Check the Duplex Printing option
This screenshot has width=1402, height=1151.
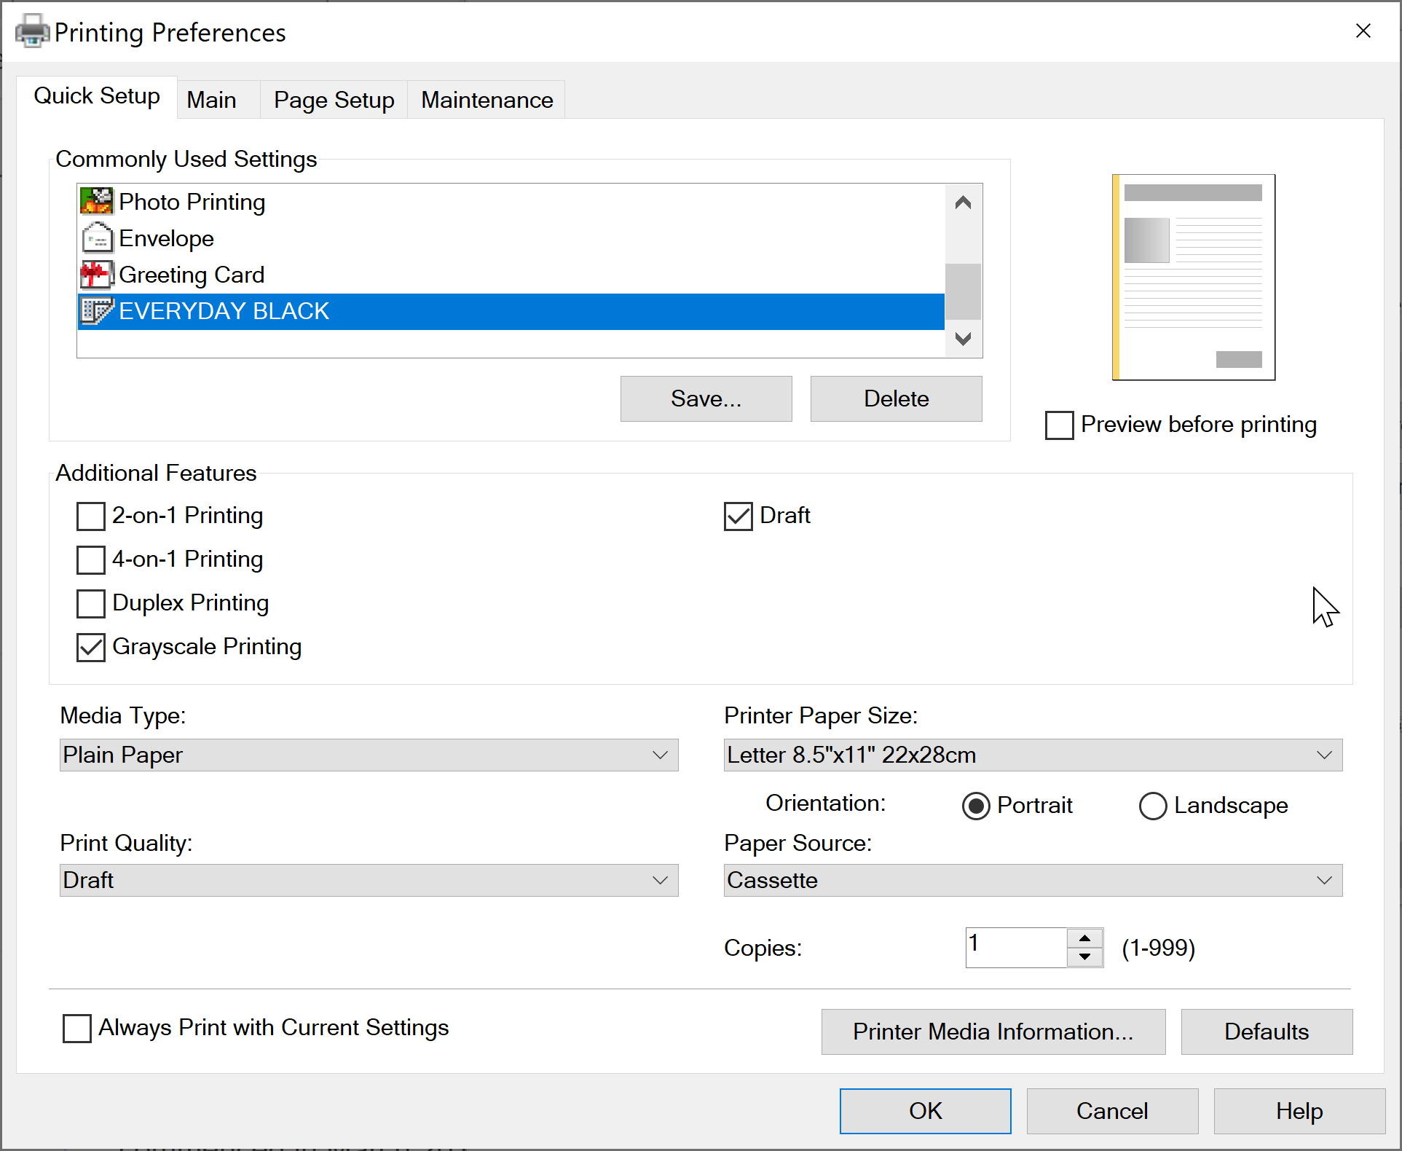click(x=90, y=604)
